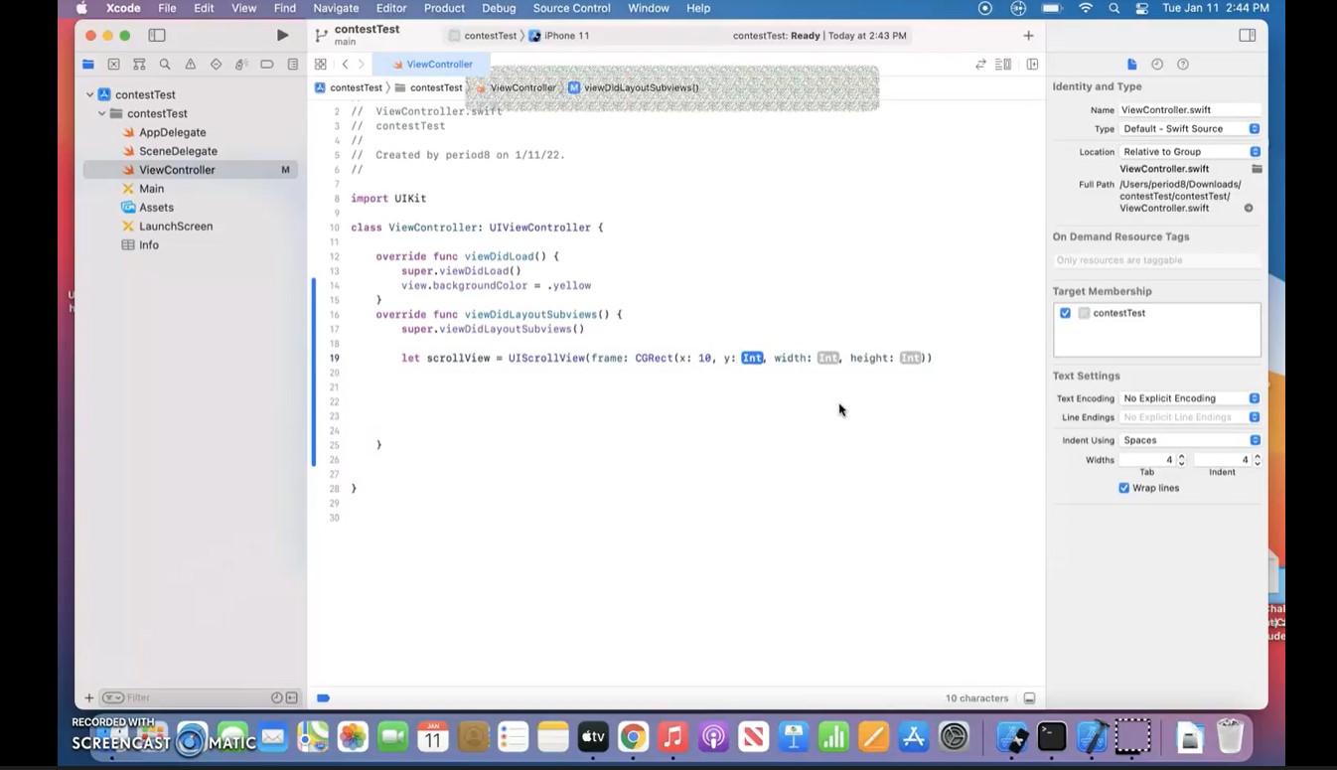Image resolution: width=1337 pixels, height=770 pixels.
Task: Click the add library plus button
Action: [x=1028, y=35]
